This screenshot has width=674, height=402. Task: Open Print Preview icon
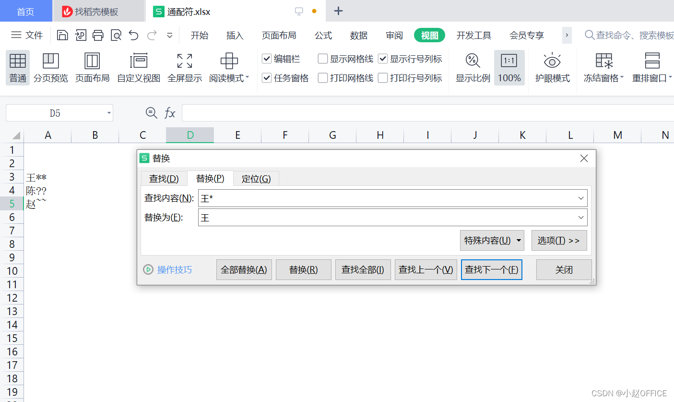click(x=116, y=35)
